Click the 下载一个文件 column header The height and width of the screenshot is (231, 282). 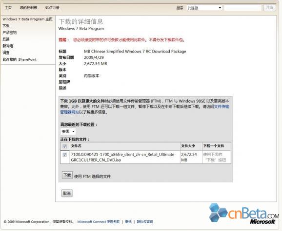(214, 146)
